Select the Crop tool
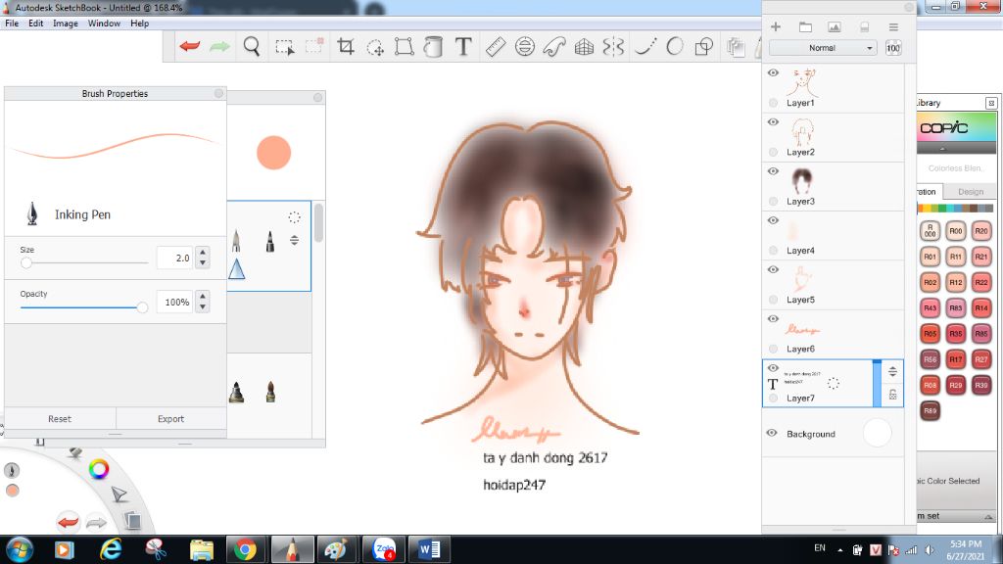This screenshot has height=564, width=1003. [346, 46]
